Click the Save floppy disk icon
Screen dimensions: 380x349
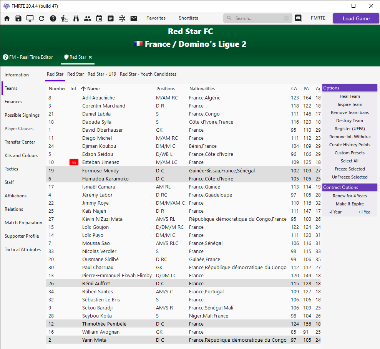pos(18,18)
